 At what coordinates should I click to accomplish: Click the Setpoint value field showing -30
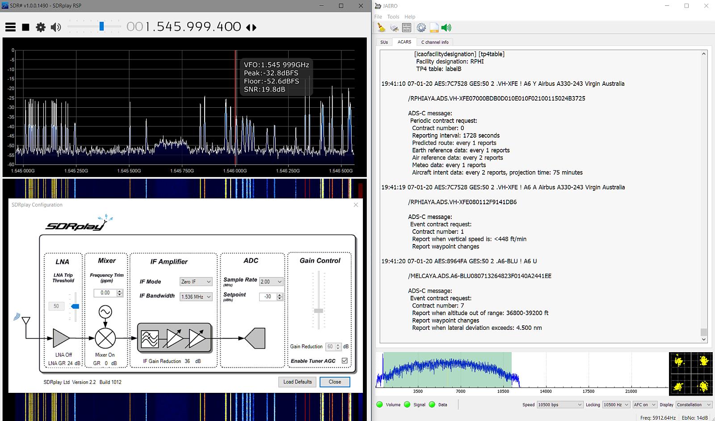268,296
